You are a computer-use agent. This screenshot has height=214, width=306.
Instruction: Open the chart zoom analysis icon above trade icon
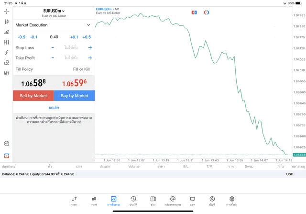coord(6,144)
